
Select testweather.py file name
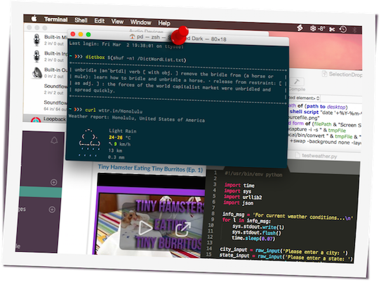click(319, 156)
